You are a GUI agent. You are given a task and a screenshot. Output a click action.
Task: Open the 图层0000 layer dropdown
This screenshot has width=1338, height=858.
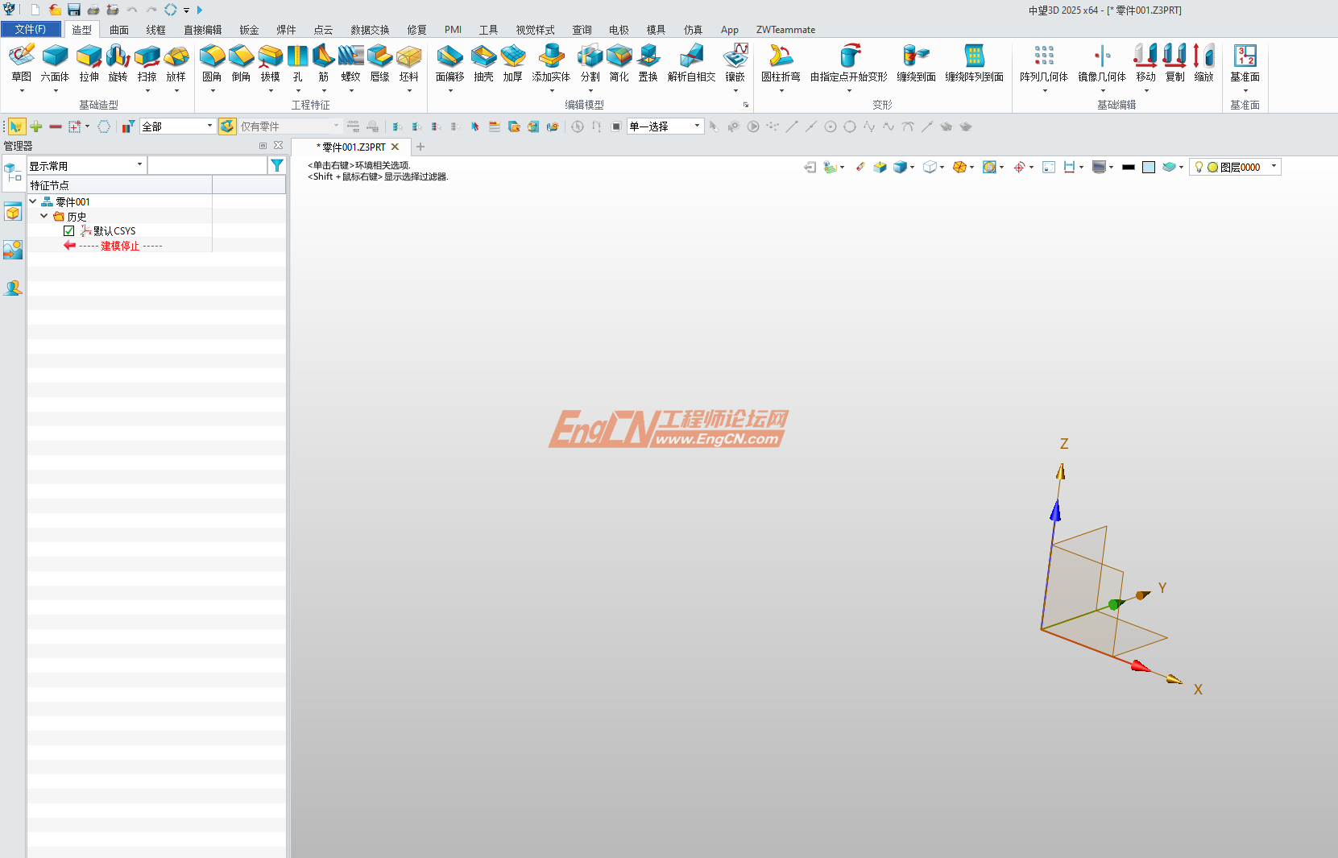tap(1275, 167)
